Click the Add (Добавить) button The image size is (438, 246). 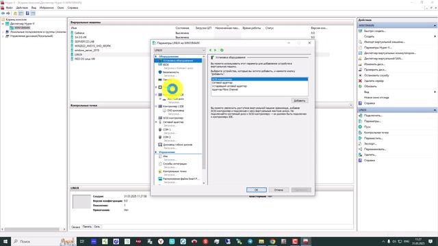point(300,100)
